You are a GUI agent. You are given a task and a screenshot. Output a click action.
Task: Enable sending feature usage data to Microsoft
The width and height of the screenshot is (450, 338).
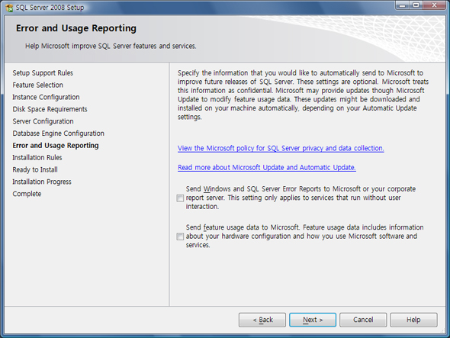coord(180,237)
